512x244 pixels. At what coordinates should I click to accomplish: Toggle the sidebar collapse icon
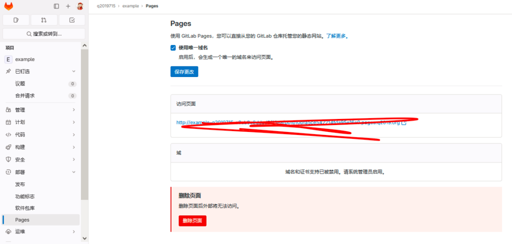tap(56, 6)
